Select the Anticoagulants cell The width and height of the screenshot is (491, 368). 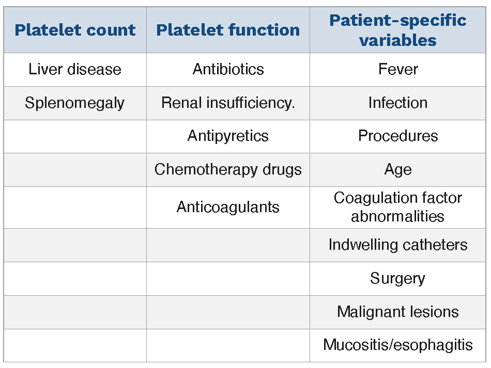tap(228, 207)
